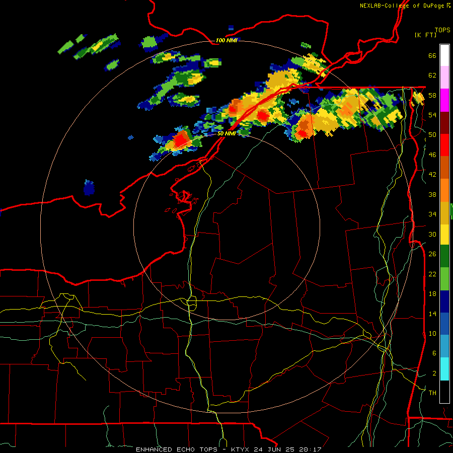Click the light pink legend swatch

444,77
